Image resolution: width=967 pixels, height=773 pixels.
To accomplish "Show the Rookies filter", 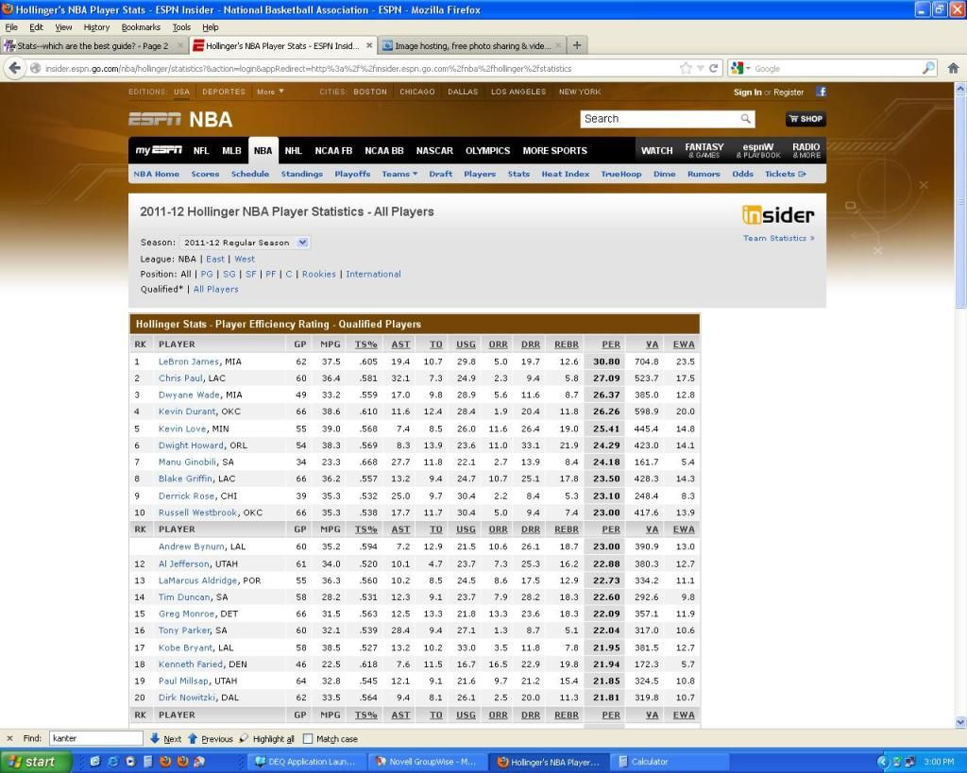I will [x=319, y=274].
